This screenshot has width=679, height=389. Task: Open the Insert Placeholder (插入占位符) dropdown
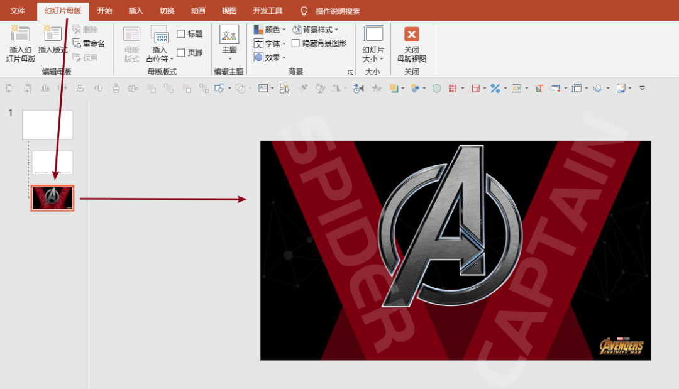pyautogui.click(x=159, y=44)
